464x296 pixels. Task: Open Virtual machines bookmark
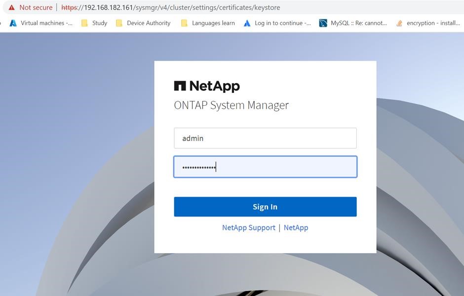[x=41, y=23]
